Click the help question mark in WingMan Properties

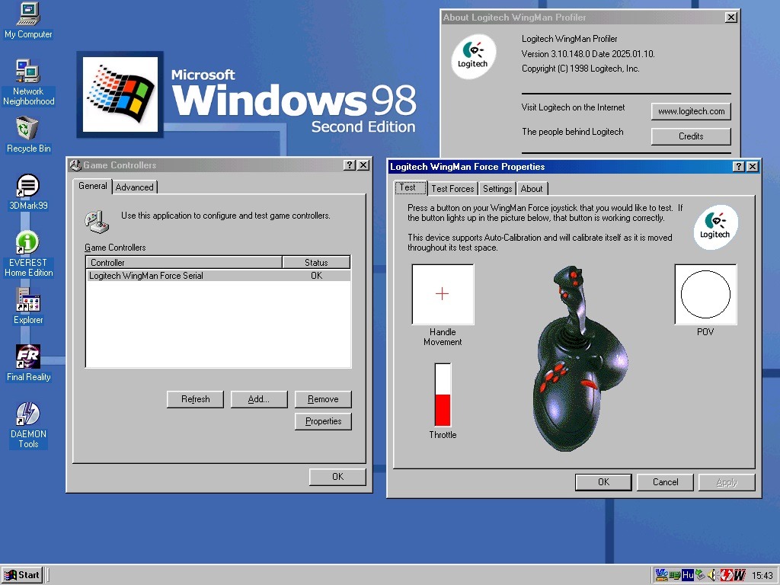pyautogui.click(x=739, y=167)
